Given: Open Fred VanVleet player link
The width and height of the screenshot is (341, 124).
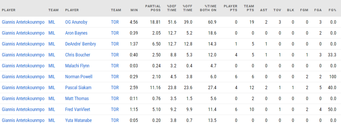Looking at the screenshot, I should [78, 109].
